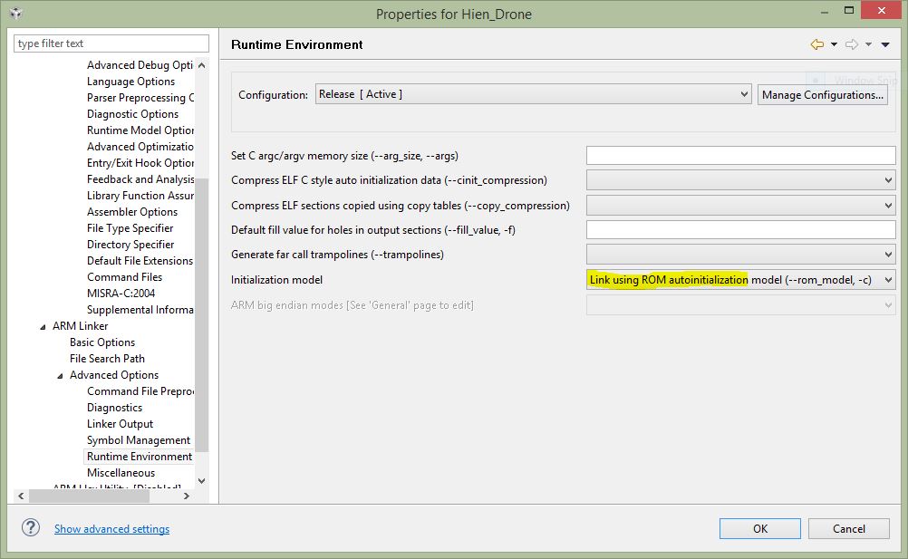The width and height of the screenshot is (908, 559).
Task: Select the MISRA-C:2004 tree item
Action: click(121, 294)
